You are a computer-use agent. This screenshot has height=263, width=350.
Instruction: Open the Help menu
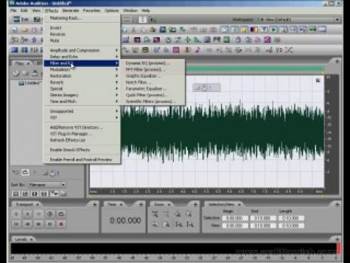146,10
